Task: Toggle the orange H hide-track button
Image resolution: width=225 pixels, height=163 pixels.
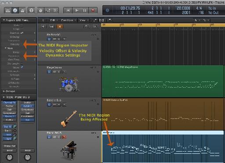Action: tap(60, 27)
